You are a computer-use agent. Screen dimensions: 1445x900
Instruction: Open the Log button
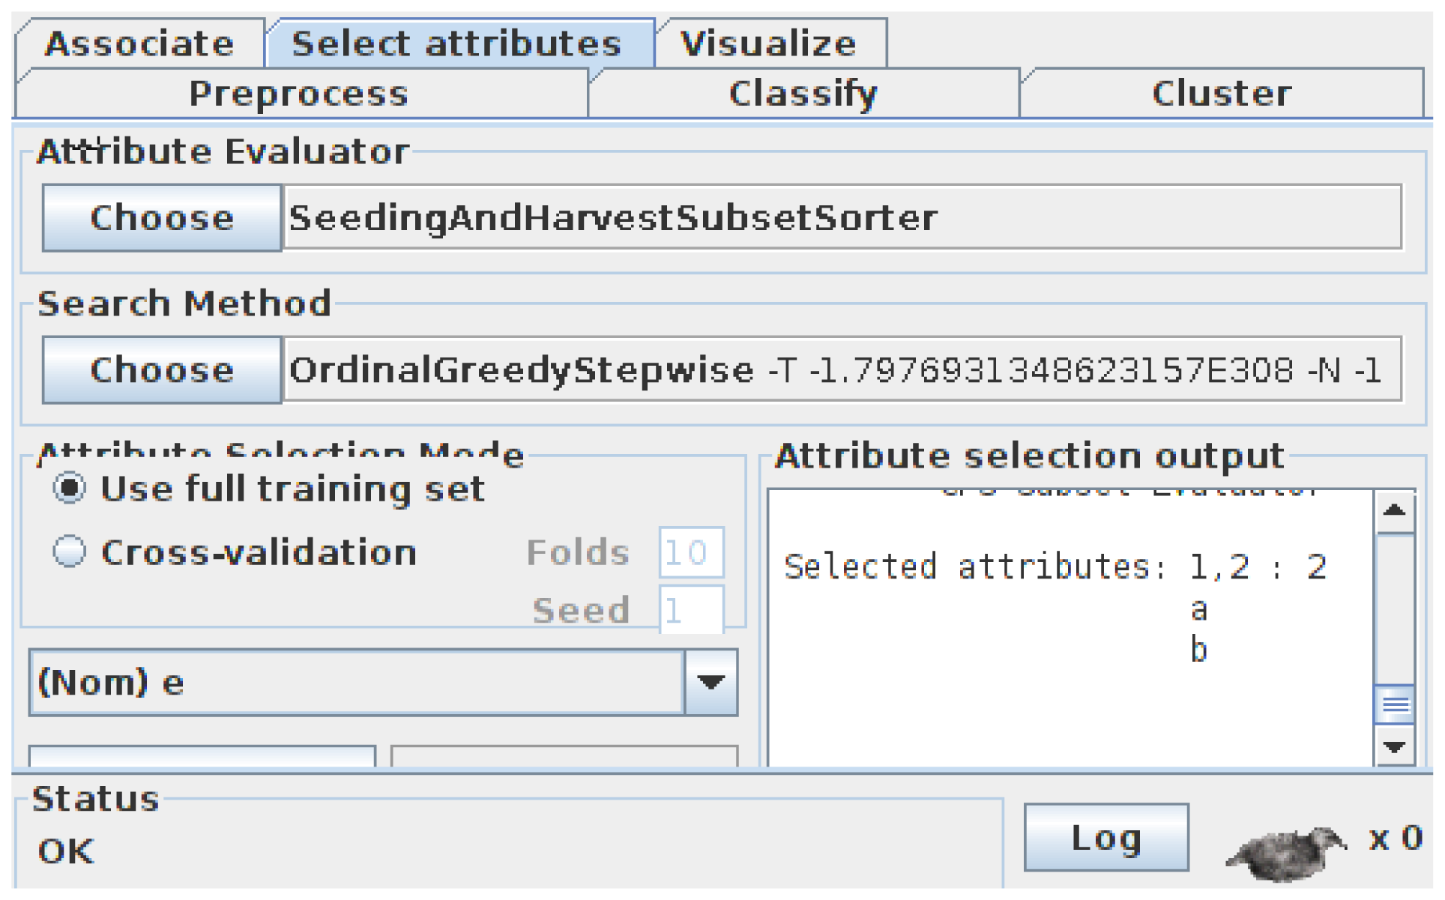[1106, 838]
